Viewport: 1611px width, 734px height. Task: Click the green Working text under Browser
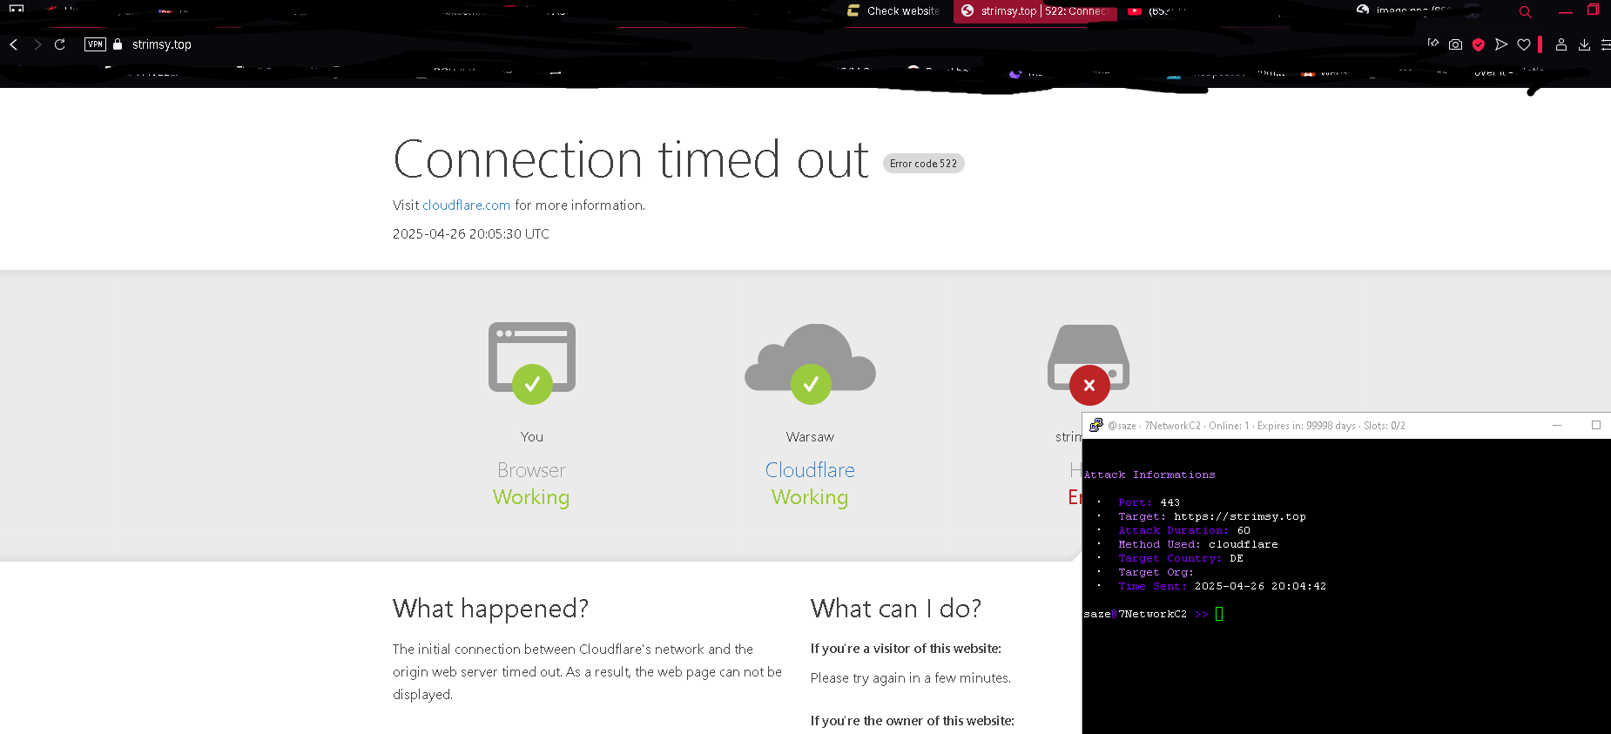pos(531,497)
